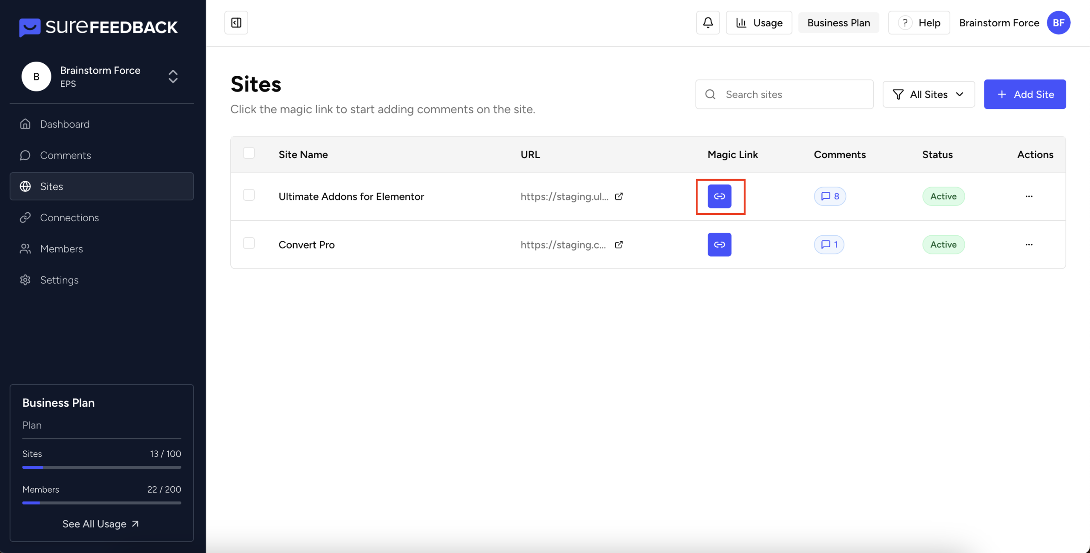View the 8 comments badge for Ultimate Addons

click(830, 196)
